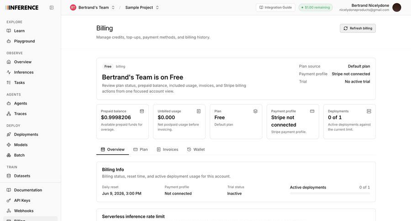This screenshot has height=221, width=411.
Task: Click the Free plan badge
Action: click(108, 67)
